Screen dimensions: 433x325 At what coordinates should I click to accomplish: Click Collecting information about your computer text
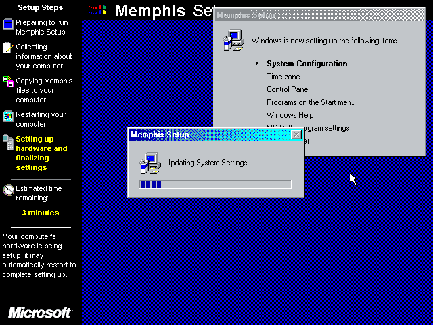[43, 56]
